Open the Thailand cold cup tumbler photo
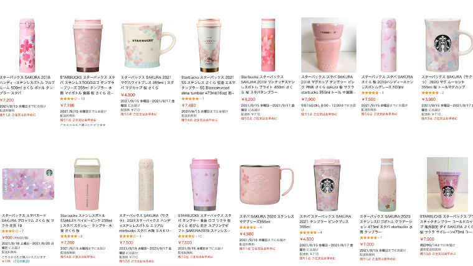473x266 pixels. click(447, 185)
